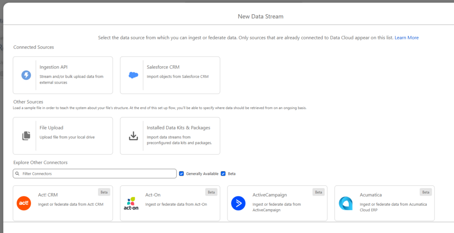Click 'Ingest or federate data from Act-On' text
Viewport: 454px width, 233px height.
click(x=176, y=204)
